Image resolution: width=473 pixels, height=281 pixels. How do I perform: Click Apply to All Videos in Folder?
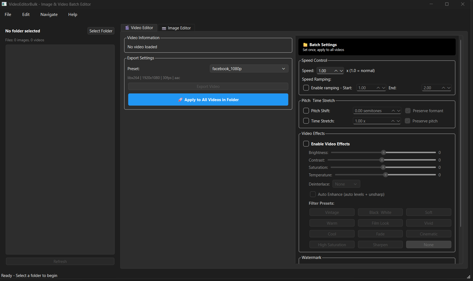click(x=208, y=100)
